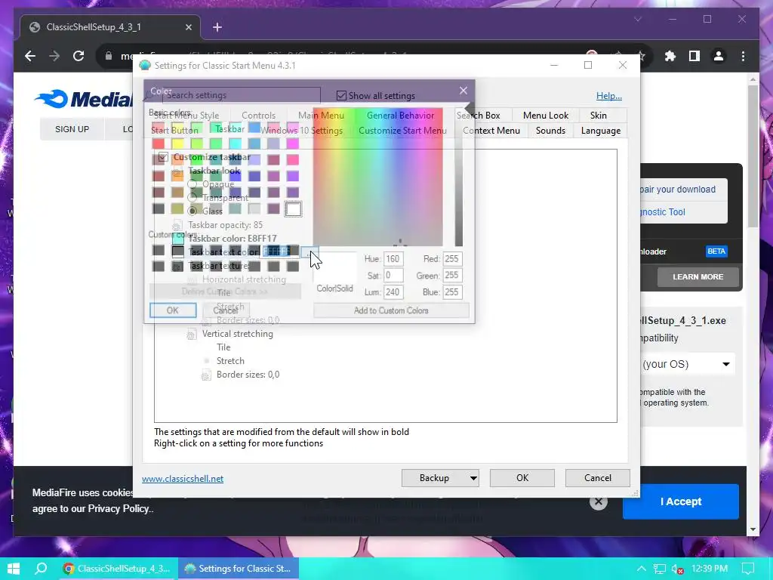Click SIGN UP on MediaFire page
Viewport: 773px width, 580px height.
(72, 129)
